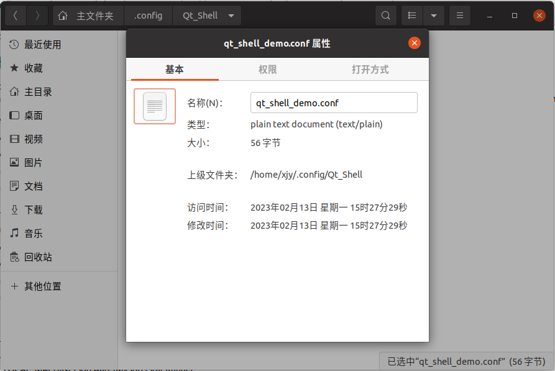Switch to list view icon

coord(412,16)
